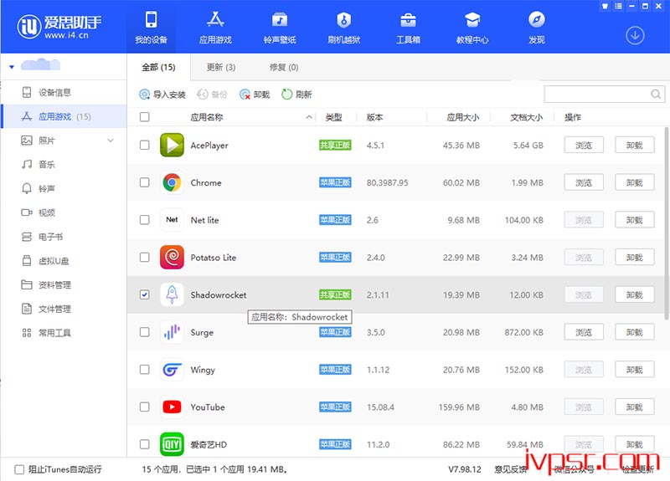Screen dimensions: 670x481
Task: Open downloads arrow icon in header
Action: (x=635, y=35)
